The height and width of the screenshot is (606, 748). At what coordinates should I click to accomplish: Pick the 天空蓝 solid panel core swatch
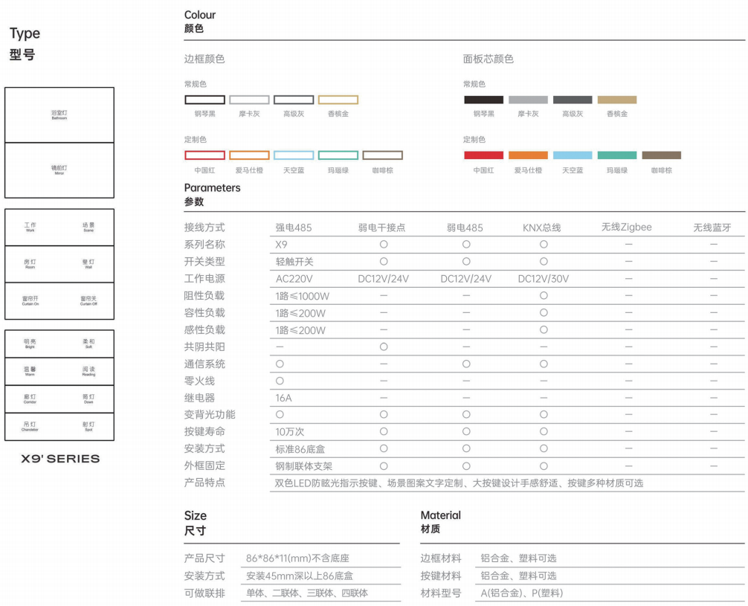tap(573, 155)
